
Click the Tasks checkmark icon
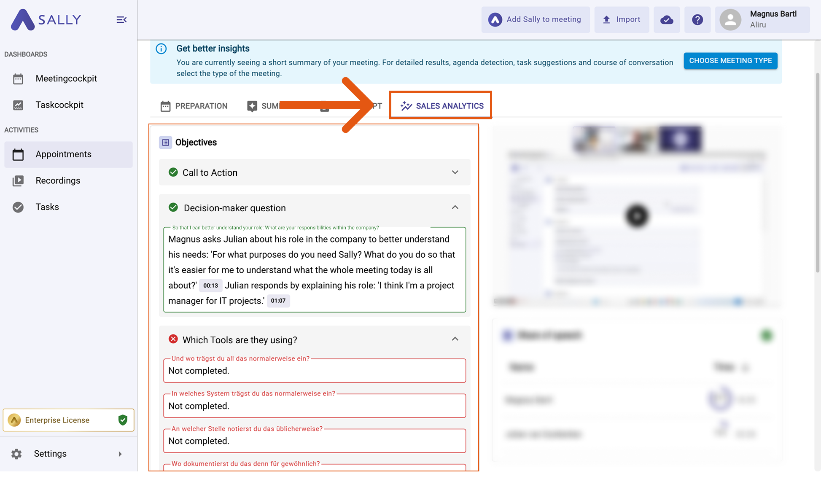[18, 207]
